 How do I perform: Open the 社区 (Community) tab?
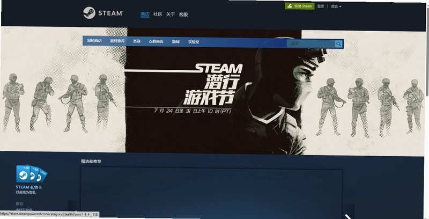coord(158,14)
